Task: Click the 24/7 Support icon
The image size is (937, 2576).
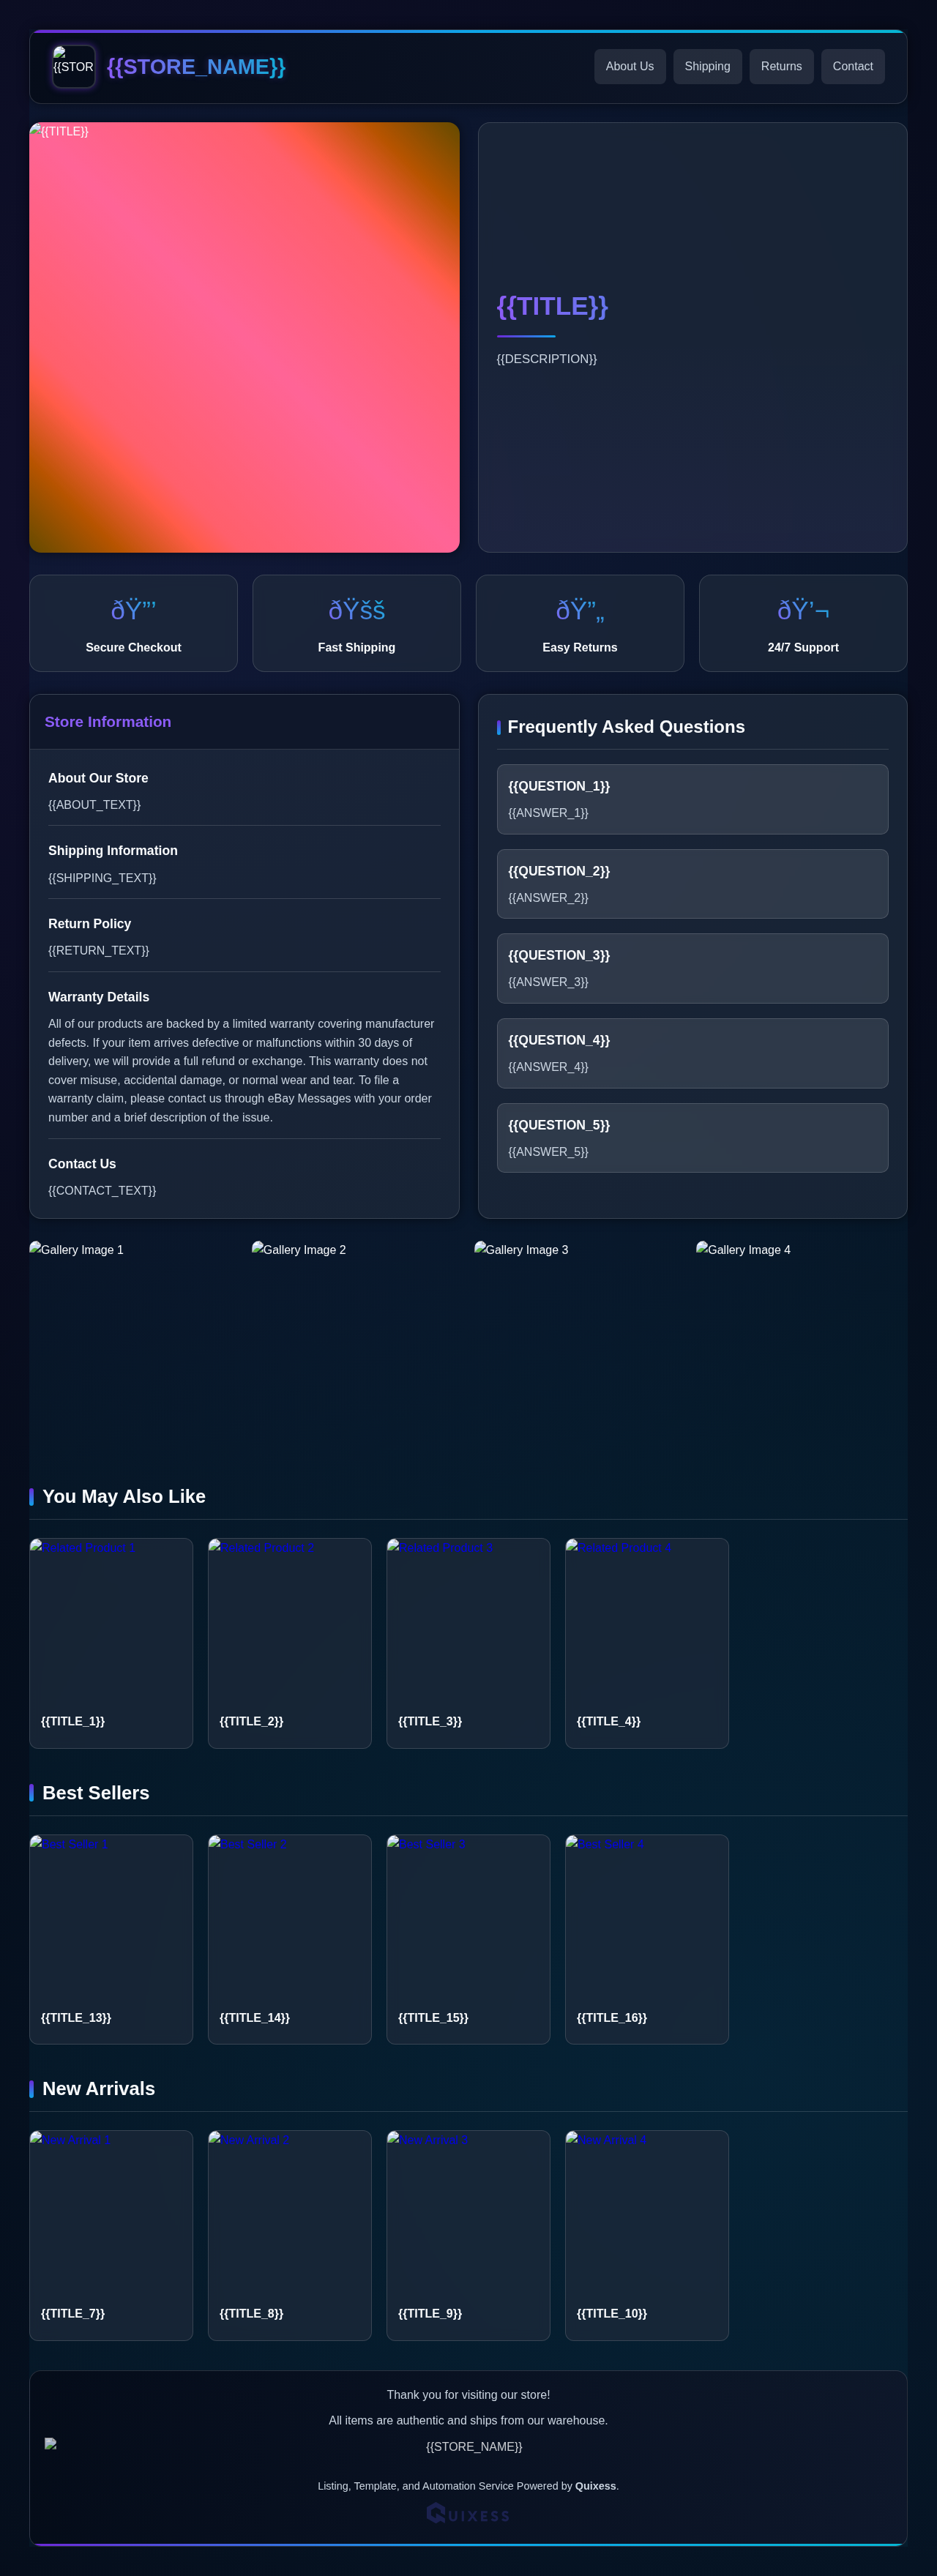Action: pos(802,610)
